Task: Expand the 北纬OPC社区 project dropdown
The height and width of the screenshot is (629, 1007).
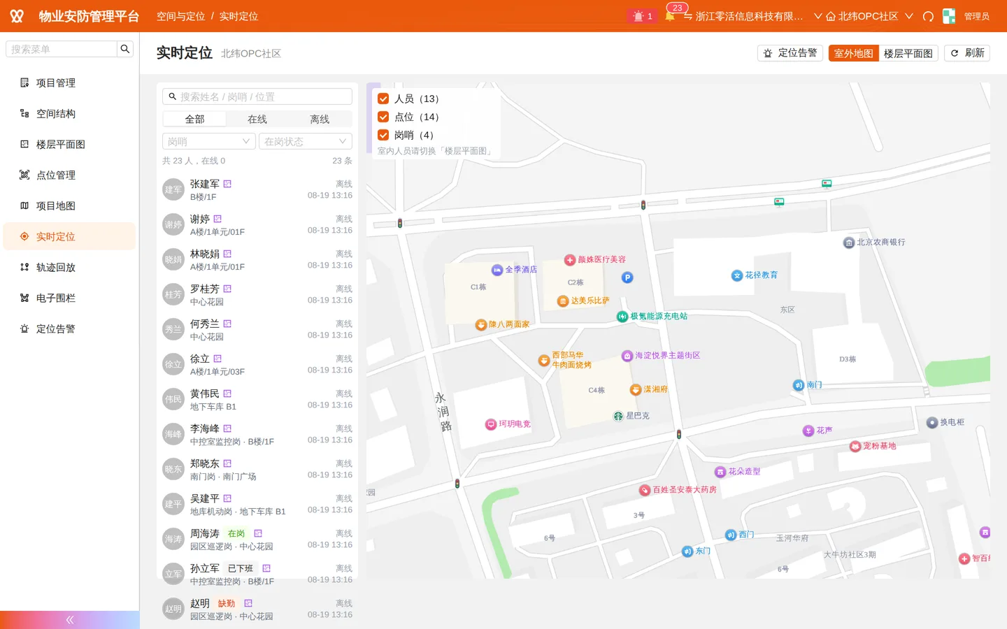Action: click(869, 16)
